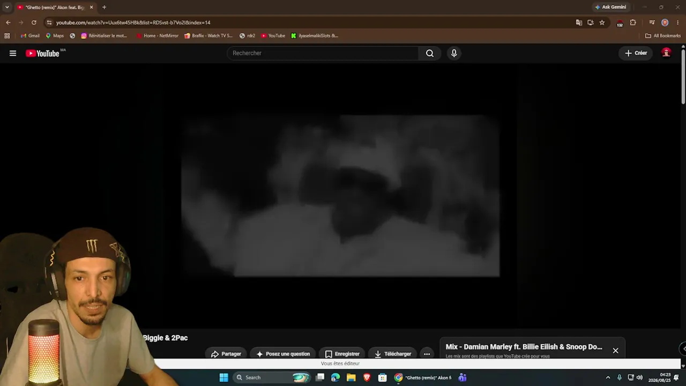Viewport: 686px width, 386px height.
Task: Open the system tray volume icon
Action: coord(639,377)
